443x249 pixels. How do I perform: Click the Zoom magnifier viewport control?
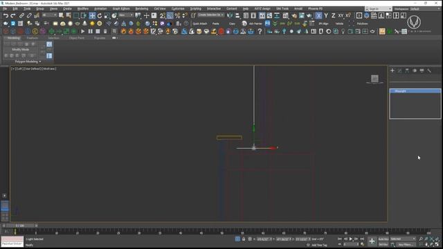coord(421,239)
